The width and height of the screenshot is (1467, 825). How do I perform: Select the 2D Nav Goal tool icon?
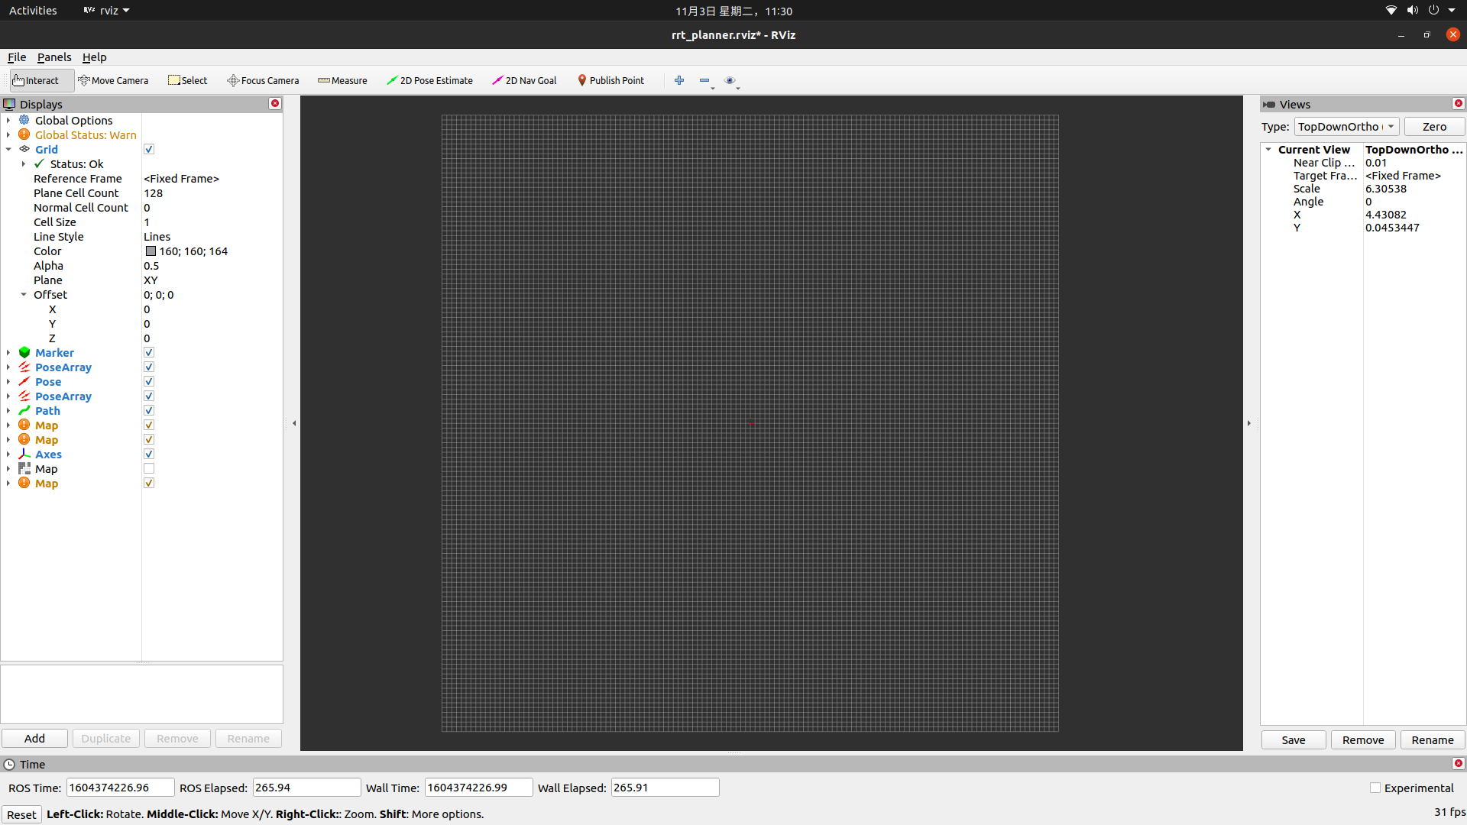coord(496,79)
